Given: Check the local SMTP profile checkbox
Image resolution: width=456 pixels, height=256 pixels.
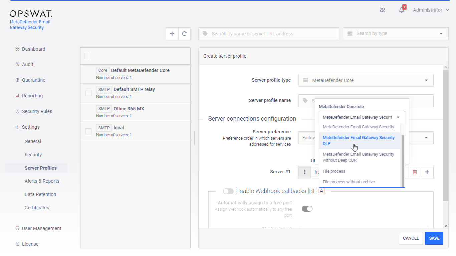Looking at the screenshot, I should click(x=88, y=131).
